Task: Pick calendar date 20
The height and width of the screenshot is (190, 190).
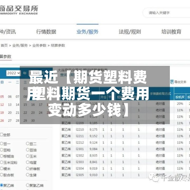Action: (x=10, y=113)
